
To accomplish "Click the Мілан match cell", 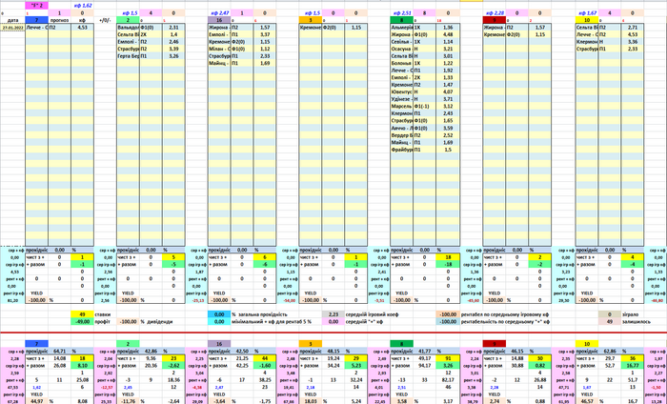I will click(219, 49).
